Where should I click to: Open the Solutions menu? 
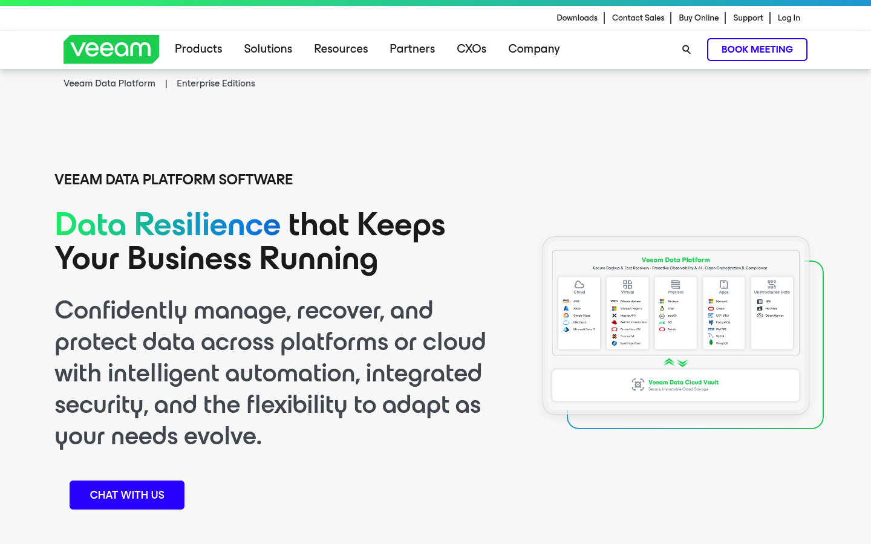coord(268,49)
